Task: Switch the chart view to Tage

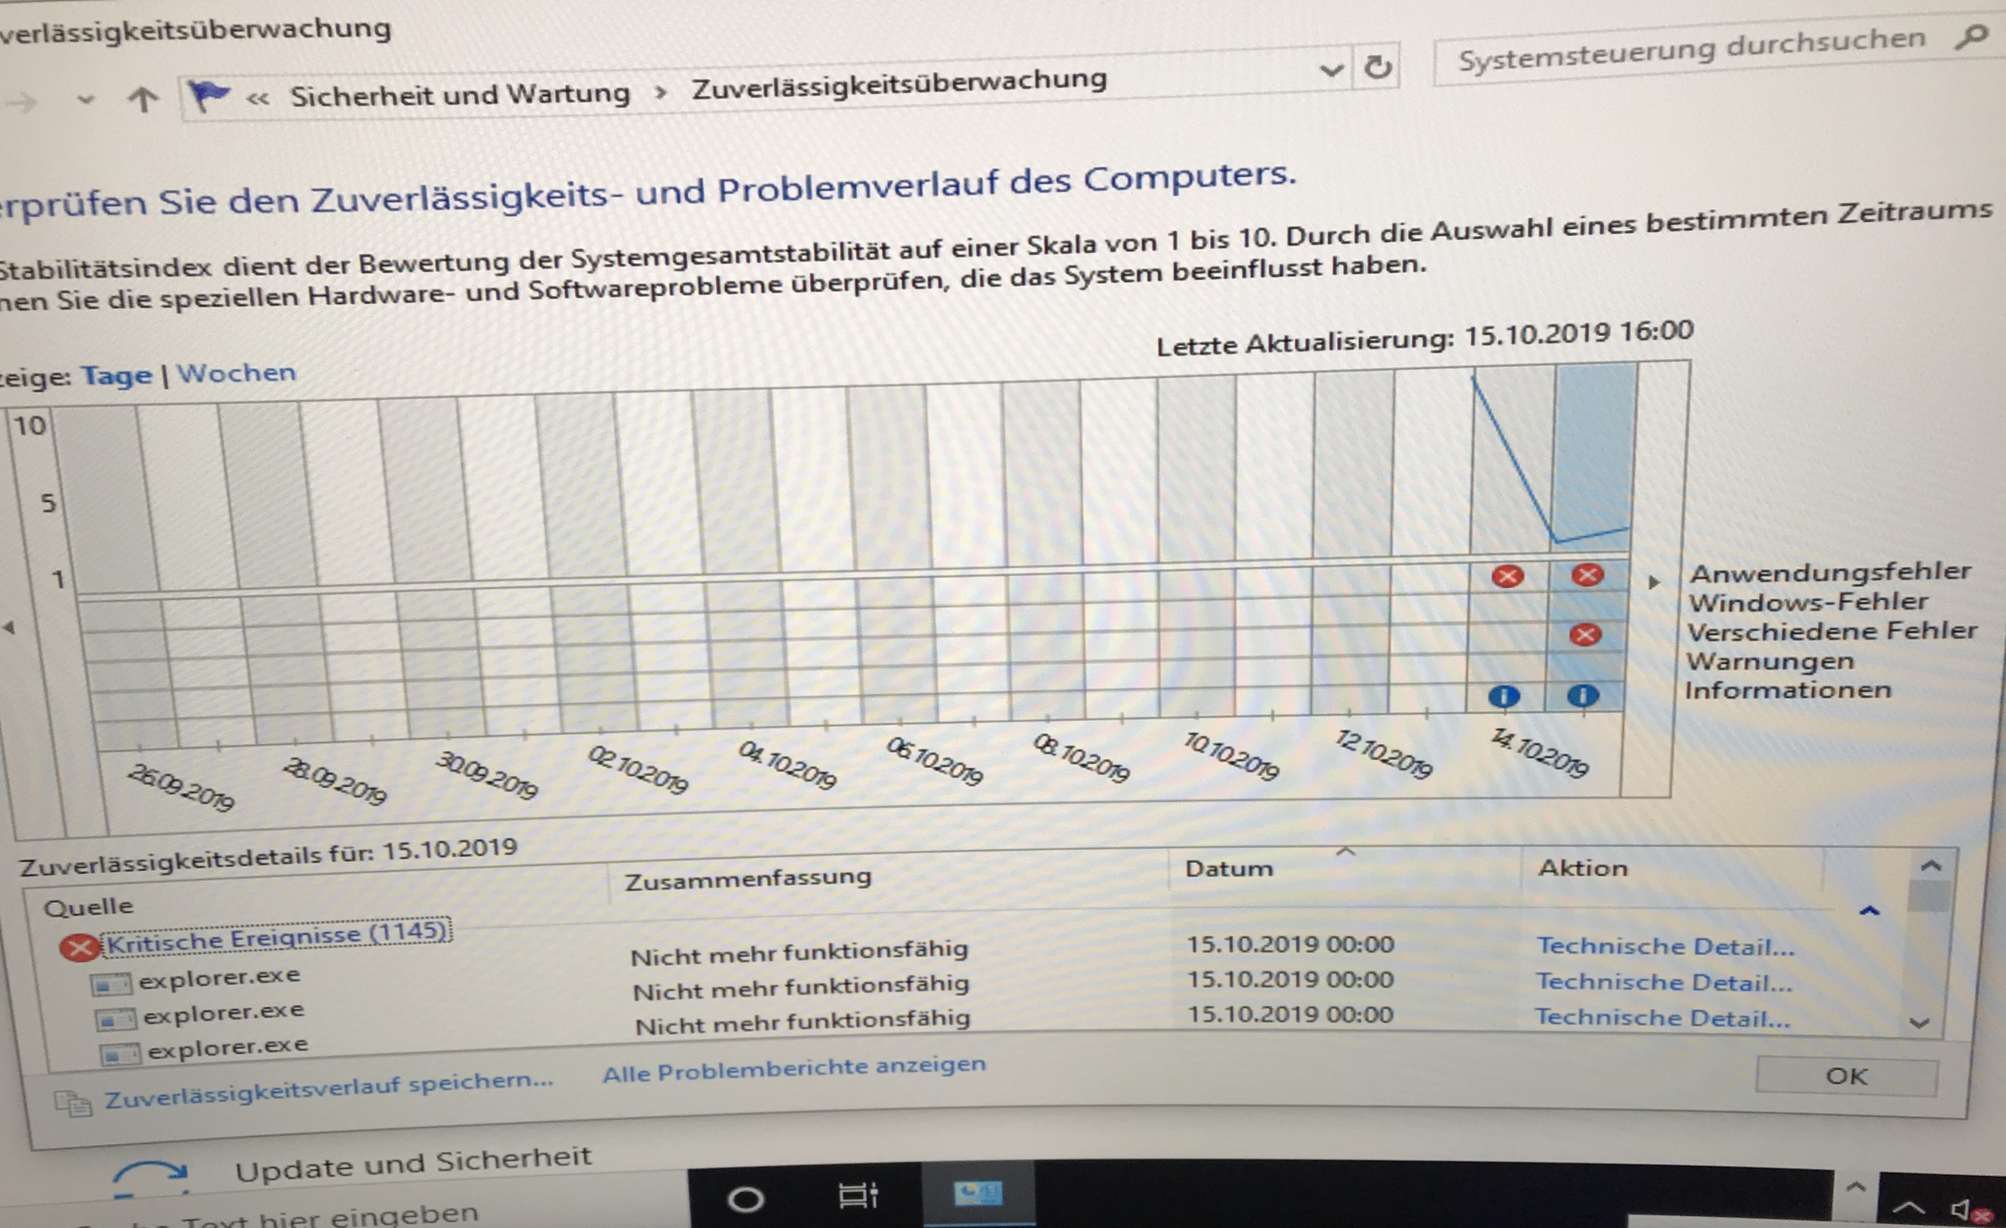Action: [116, 376]
